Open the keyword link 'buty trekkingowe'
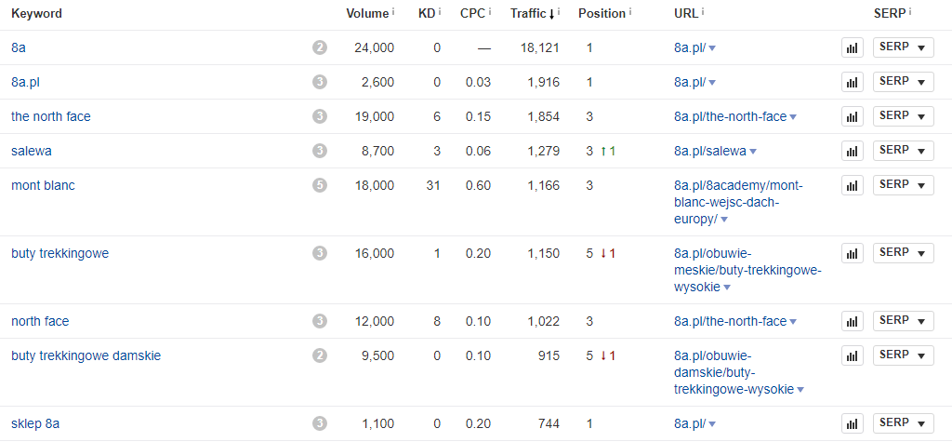This screenshot has width=952, height=442. [60, 253]
